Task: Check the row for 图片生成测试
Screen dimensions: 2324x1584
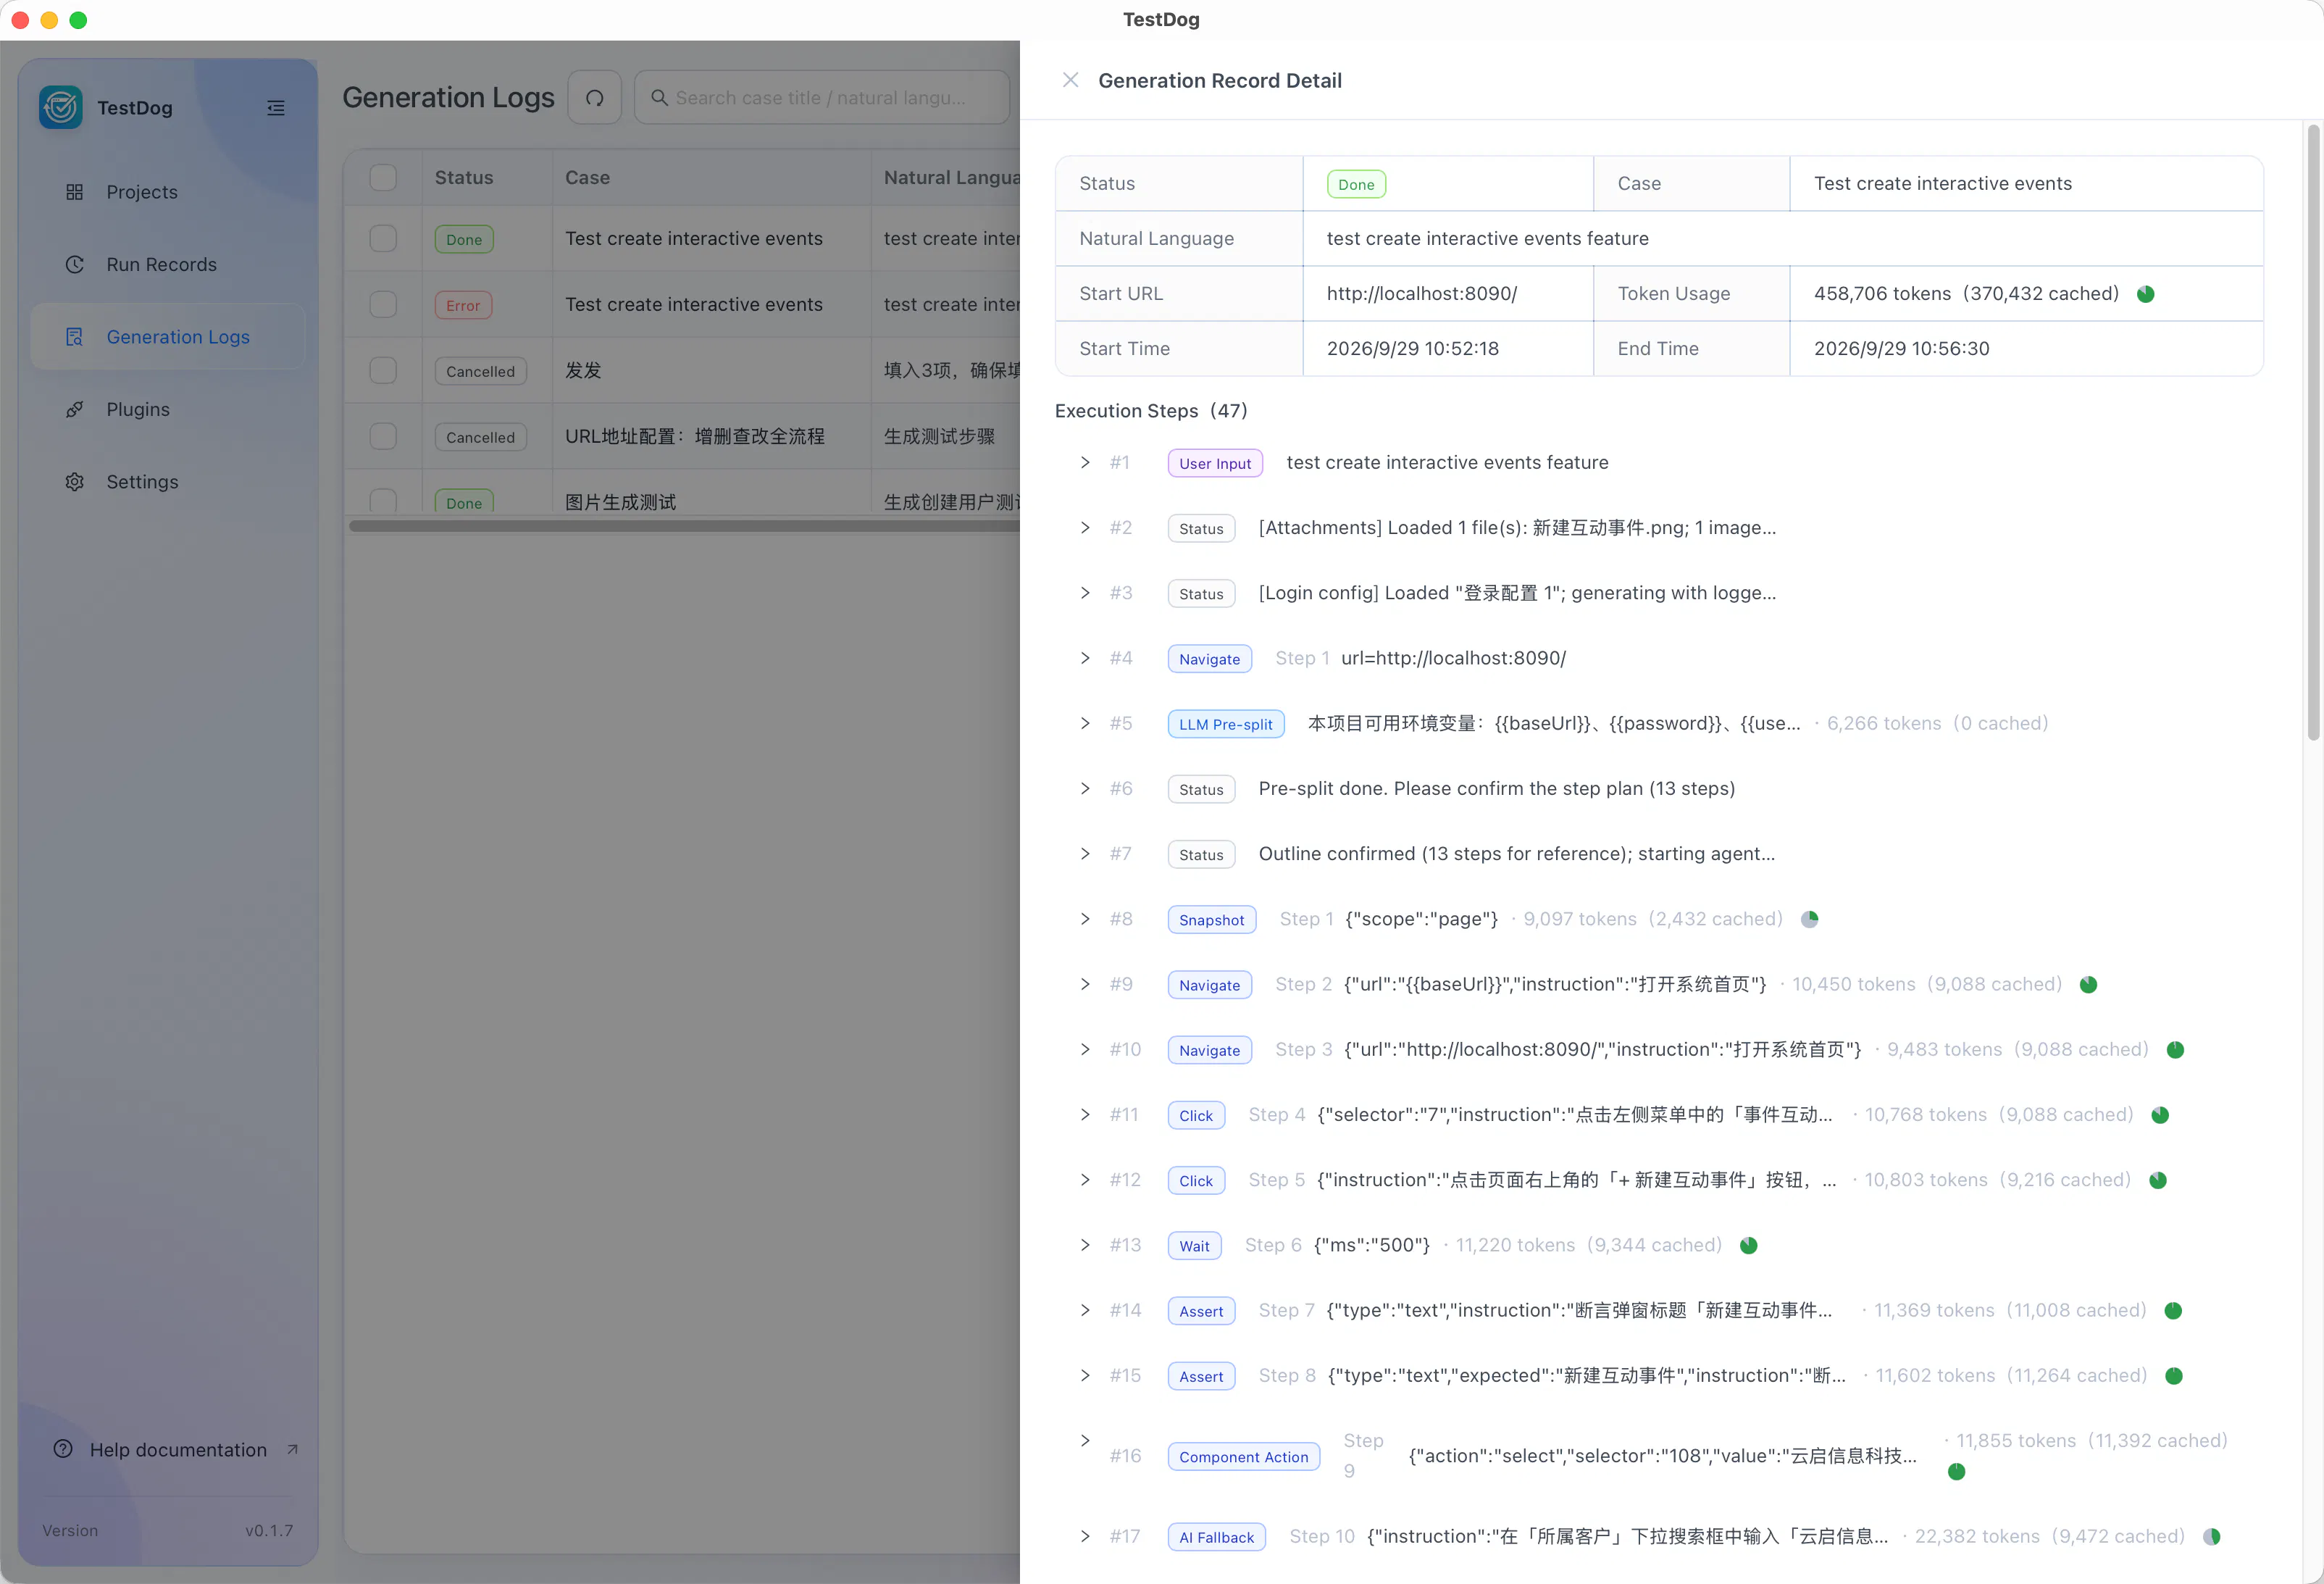Action: [x=383, y=500]
